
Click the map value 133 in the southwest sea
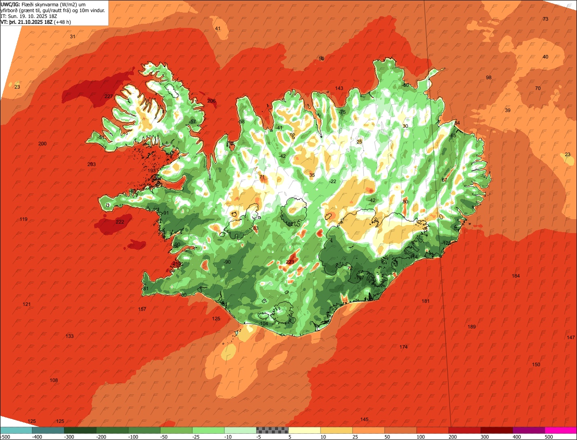[69, 336]
